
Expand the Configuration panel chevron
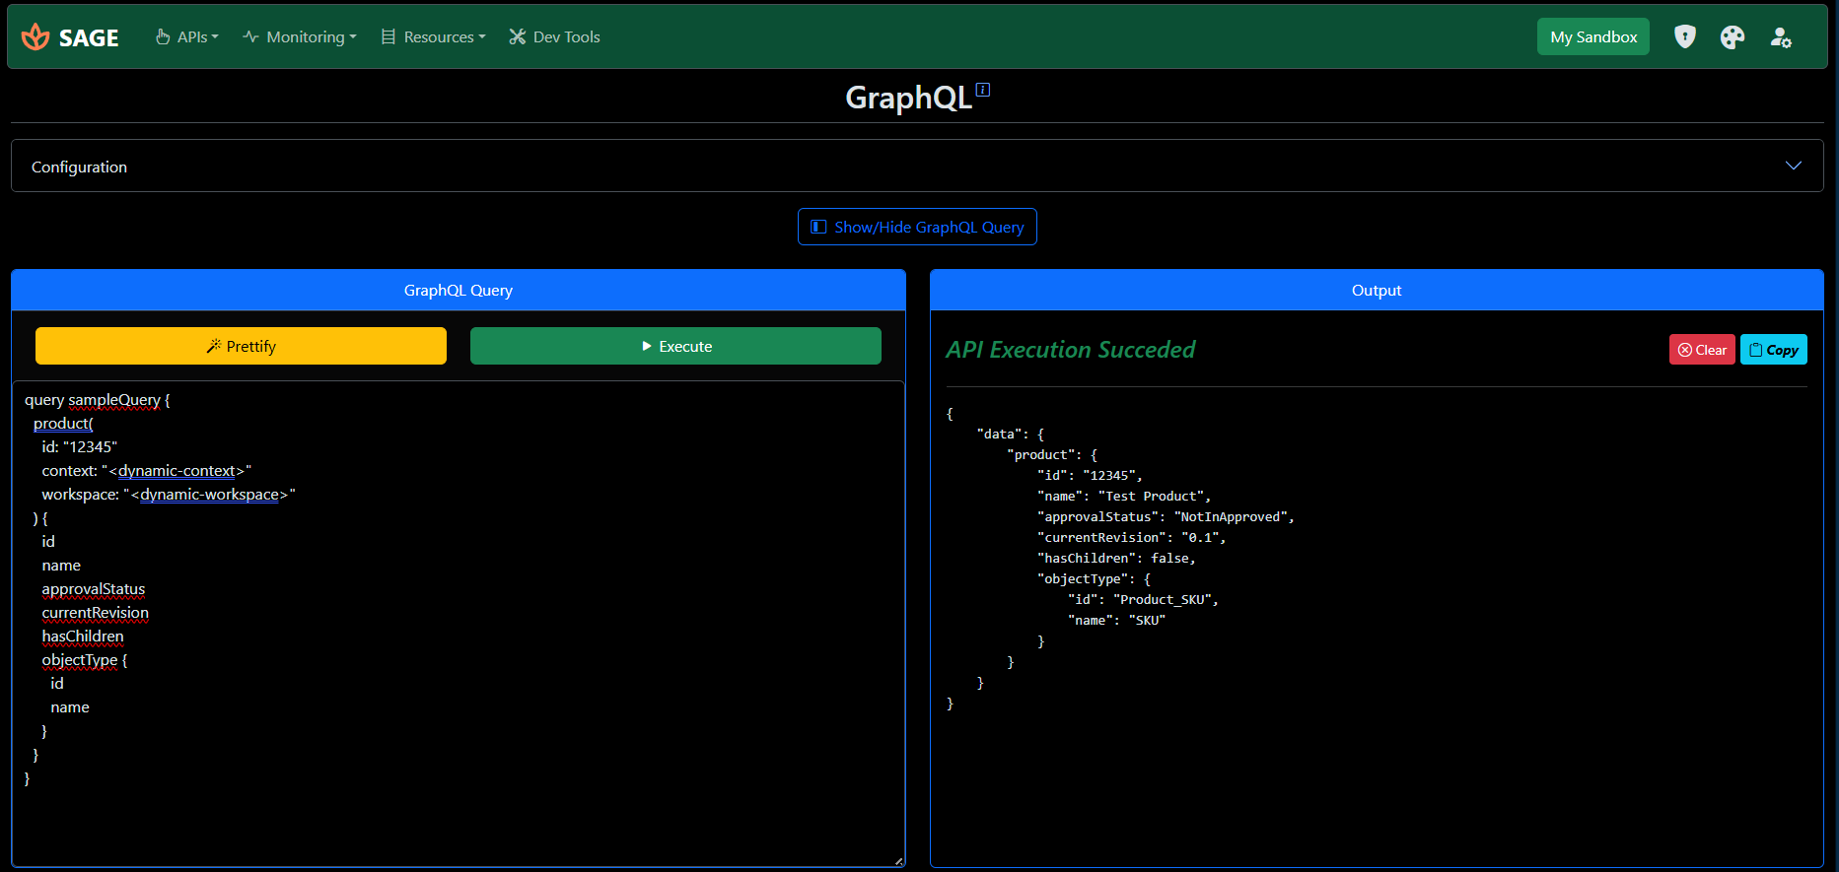[1794, 166]
